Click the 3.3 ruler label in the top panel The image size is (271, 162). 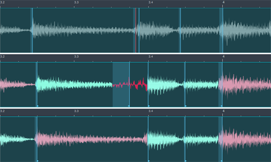(76, 2)
